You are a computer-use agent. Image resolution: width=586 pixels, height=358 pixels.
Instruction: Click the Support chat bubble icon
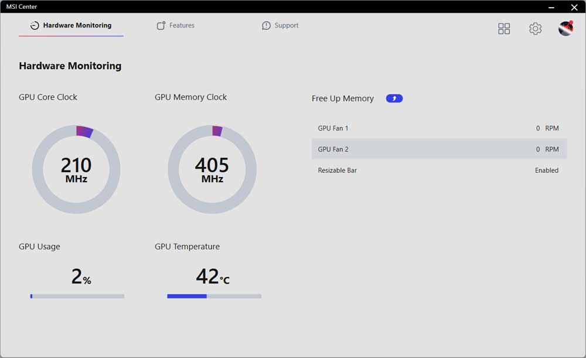tap(266, 25)
